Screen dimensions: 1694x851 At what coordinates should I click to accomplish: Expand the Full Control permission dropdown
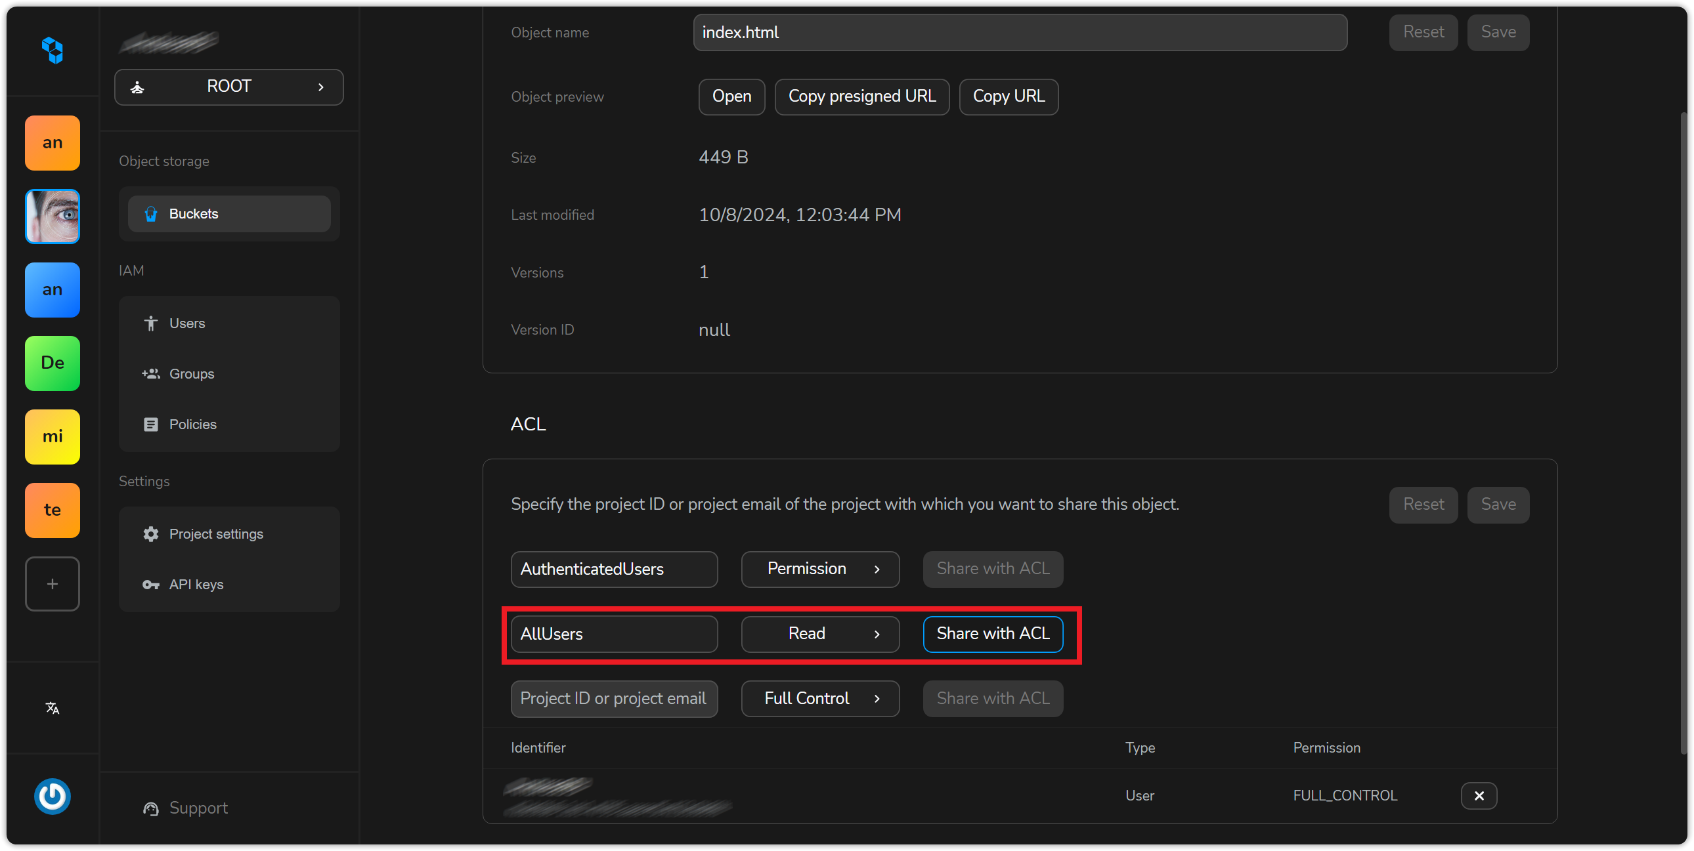coord(819,698)
